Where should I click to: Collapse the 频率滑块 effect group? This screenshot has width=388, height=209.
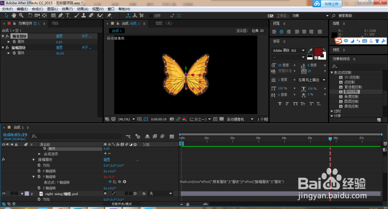[3, 36]
